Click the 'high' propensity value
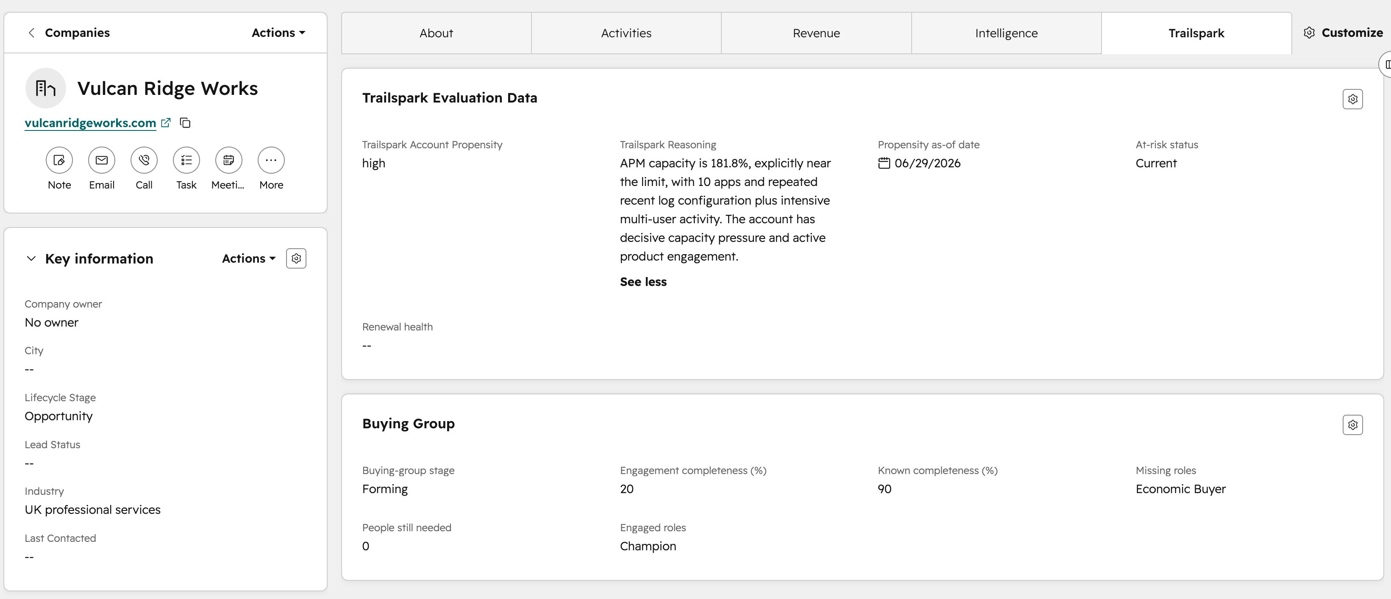Image resolution: width=1391 pixels, height=599 pixels. 374,163
